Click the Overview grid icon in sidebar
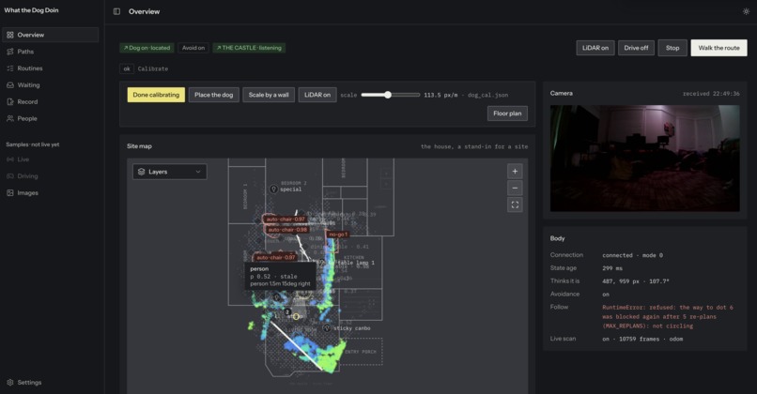Image resolution: width=757 pixels, height=394 pixels. pyautogui.click(x=10, y=35)
